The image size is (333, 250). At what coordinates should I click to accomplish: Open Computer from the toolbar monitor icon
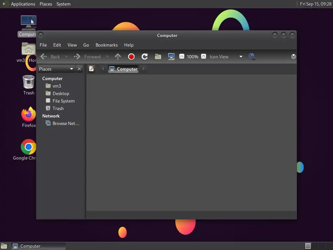(x=171, y=57)
